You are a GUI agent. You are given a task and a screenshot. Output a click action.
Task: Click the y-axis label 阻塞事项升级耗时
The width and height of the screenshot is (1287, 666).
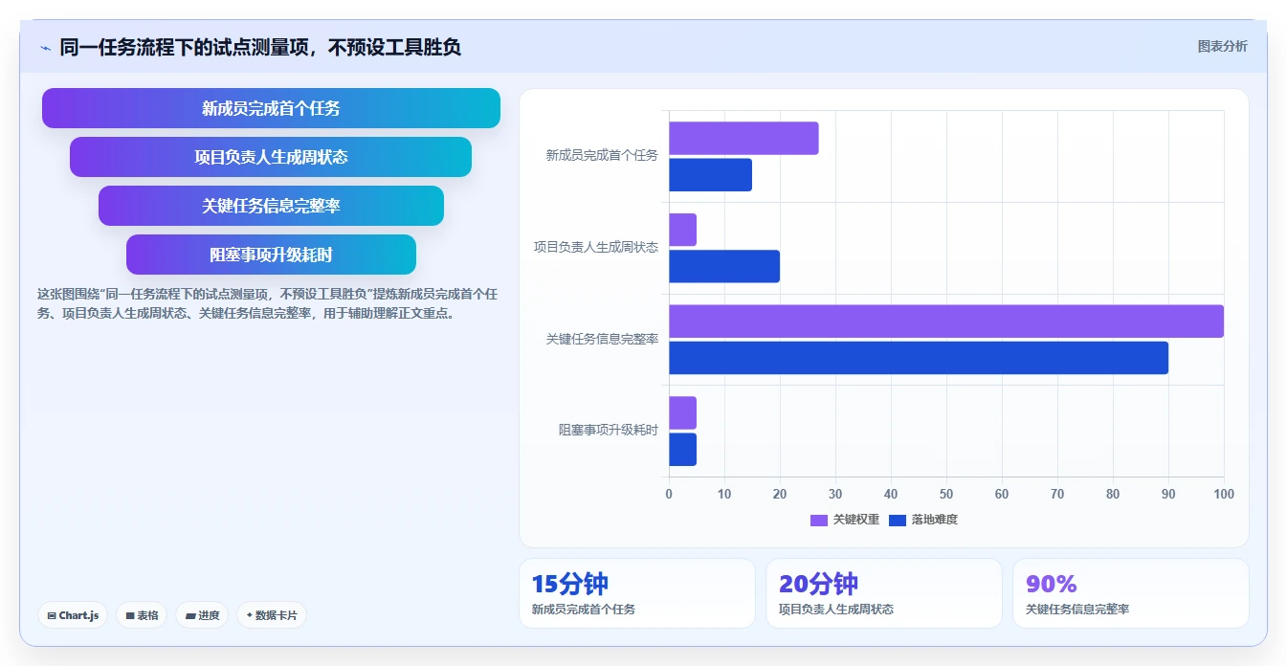[609, 431]
